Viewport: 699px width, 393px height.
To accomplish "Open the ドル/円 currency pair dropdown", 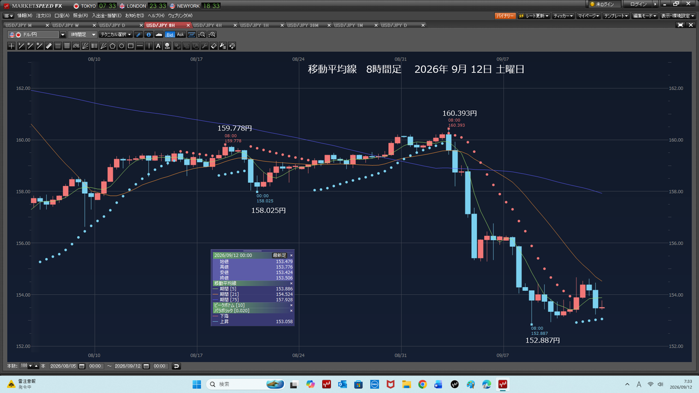I will click(x=63, y=34).
